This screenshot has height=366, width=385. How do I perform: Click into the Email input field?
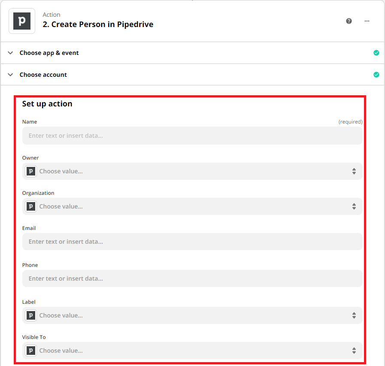coord(192,242)
